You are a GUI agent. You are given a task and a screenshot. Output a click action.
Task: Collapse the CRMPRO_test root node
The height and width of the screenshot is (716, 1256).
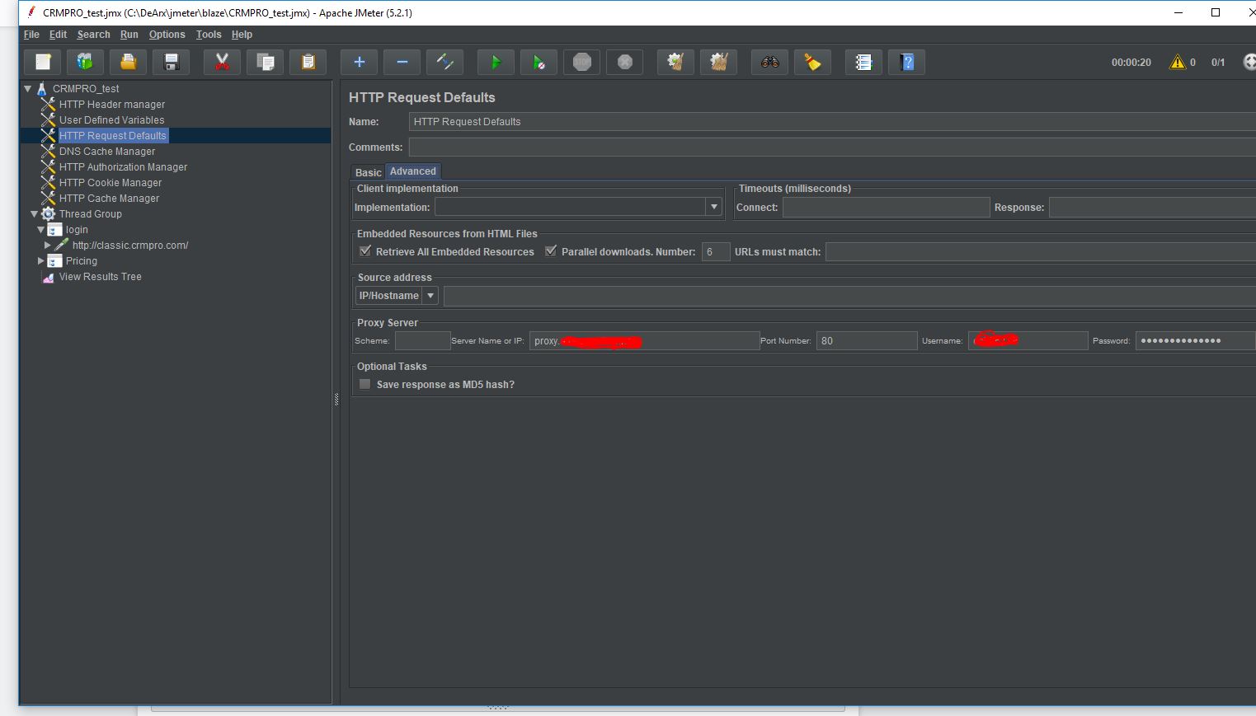28,88
